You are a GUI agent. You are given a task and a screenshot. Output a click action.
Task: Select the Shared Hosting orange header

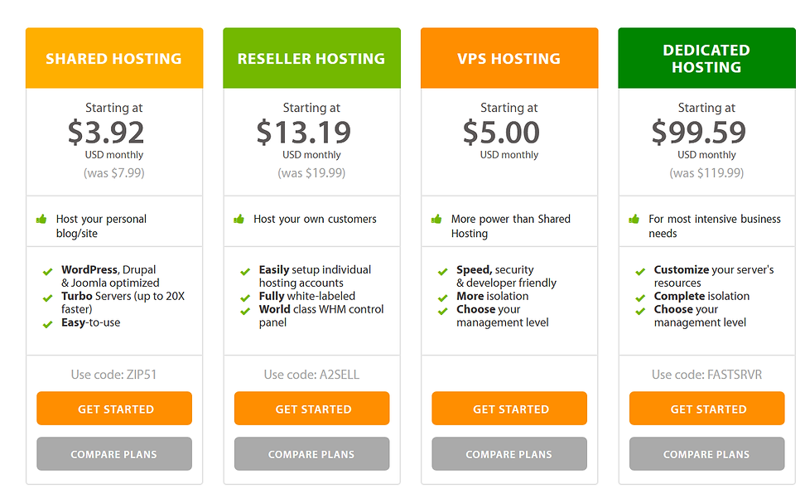(x=114, y=59)
